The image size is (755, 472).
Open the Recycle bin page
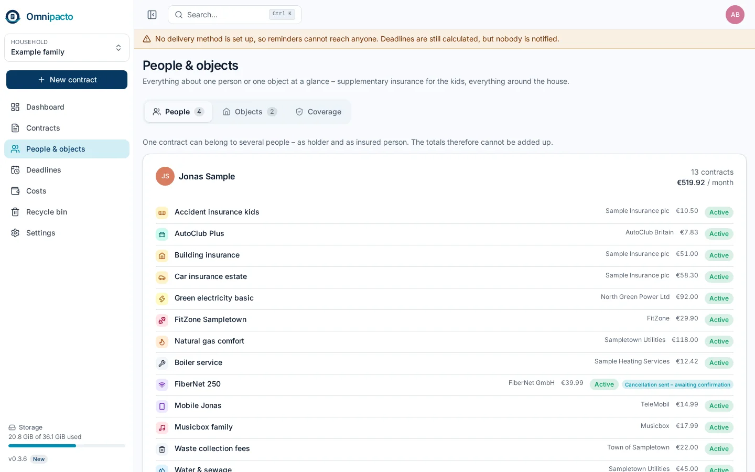(67, 212)
